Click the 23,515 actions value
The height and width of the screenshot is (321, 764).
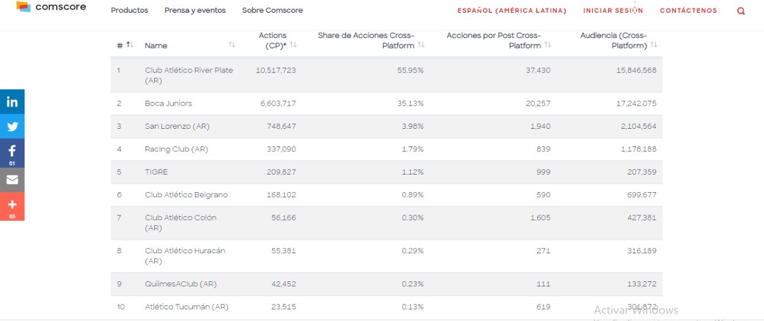(x=283, y=307)
